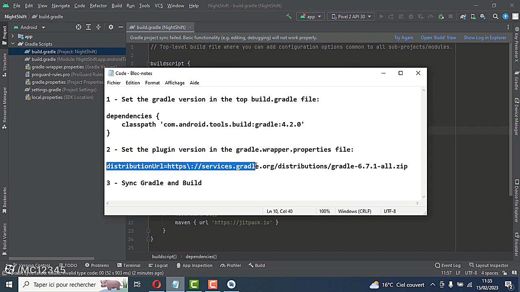This screenshot has width=520, height=292.
Task: Open the Search Everywhere magnifier icon
Action: 496,17
